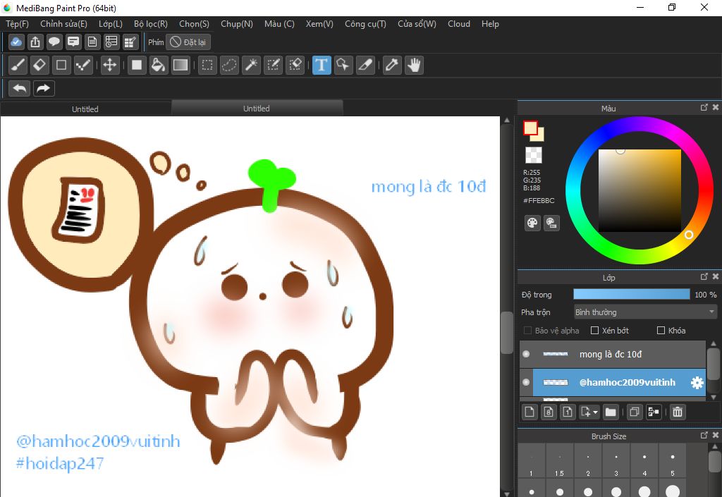Click the Lasso selection tool
The width and height of the screenshot is (722, 497).
pyautogui.click(x=229, y=66)
